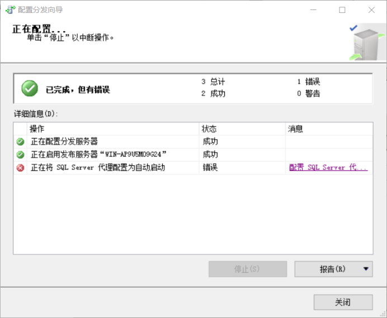
Task: Select the 正在配置分发服务器 row
Action: pos(64,142)
